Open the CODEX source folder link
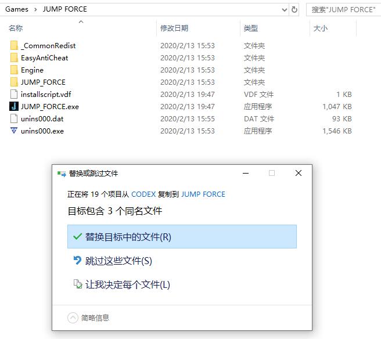Screen dimensions: 381x339 [x=143, y=194]
